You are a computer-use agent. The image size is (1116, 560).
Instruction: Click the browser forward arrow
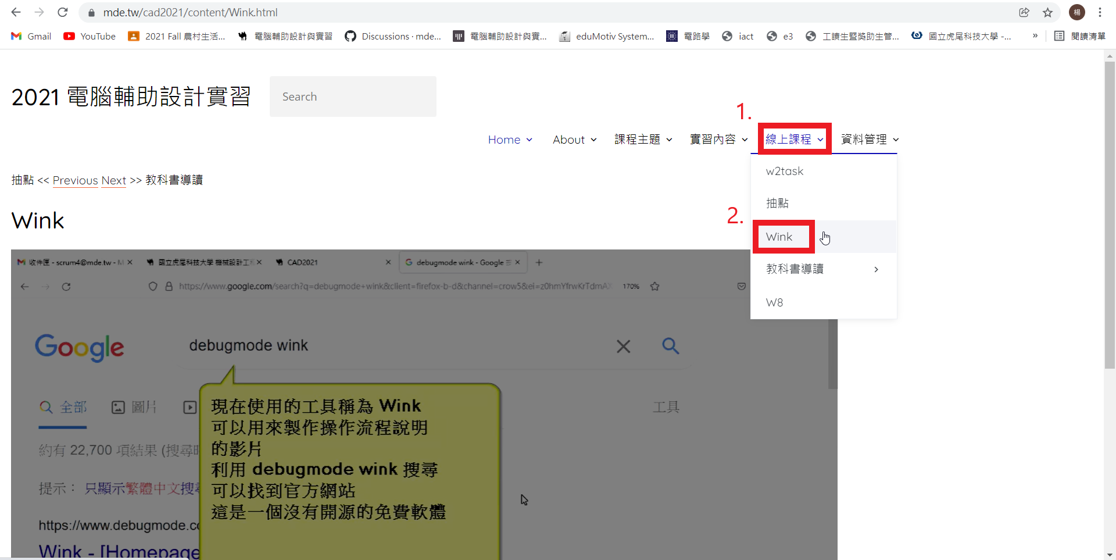[x=39, y=12]
